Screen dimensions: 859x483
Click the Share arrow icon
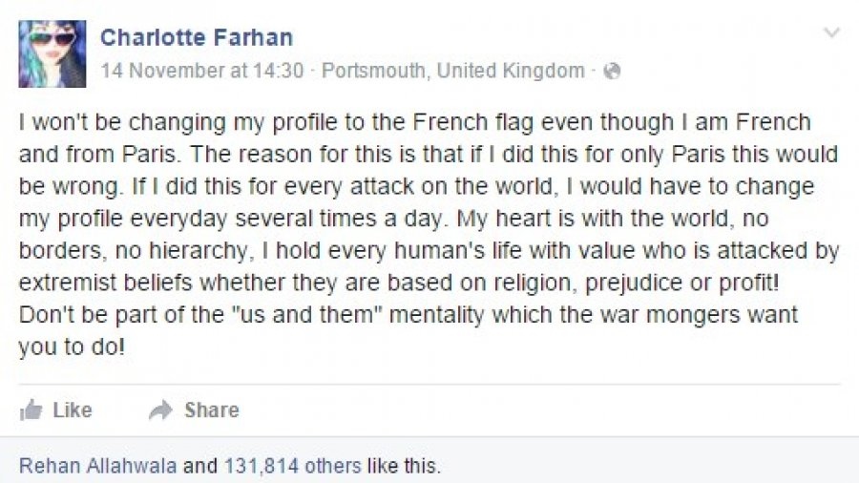161,410
